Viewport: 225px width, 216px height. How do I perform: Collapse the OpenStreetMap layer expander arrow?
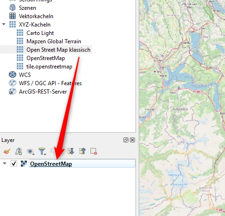(x=5, y=163)
